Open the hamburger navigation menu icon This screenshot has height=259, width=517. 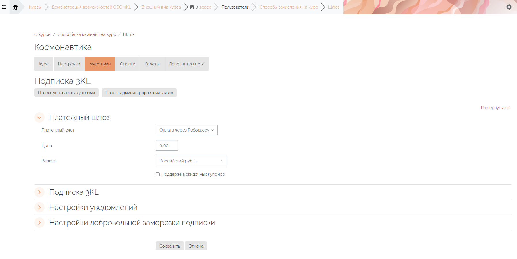point(4,7)
